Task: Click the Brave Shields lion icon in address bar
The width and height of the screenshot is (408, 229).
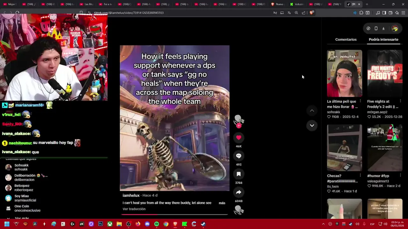Action: tap(311, 13)
